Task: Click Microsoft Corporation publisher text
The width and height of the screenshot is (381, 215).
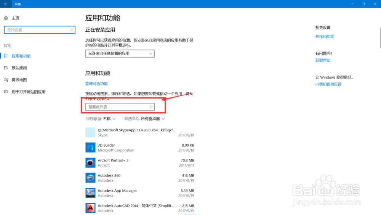Action: pyautogui.click(x=116, y=150)
